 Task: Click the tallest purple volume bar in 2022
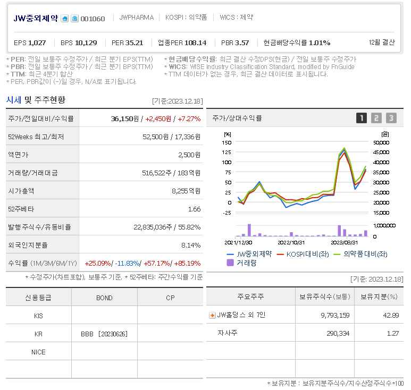(249, 230)
